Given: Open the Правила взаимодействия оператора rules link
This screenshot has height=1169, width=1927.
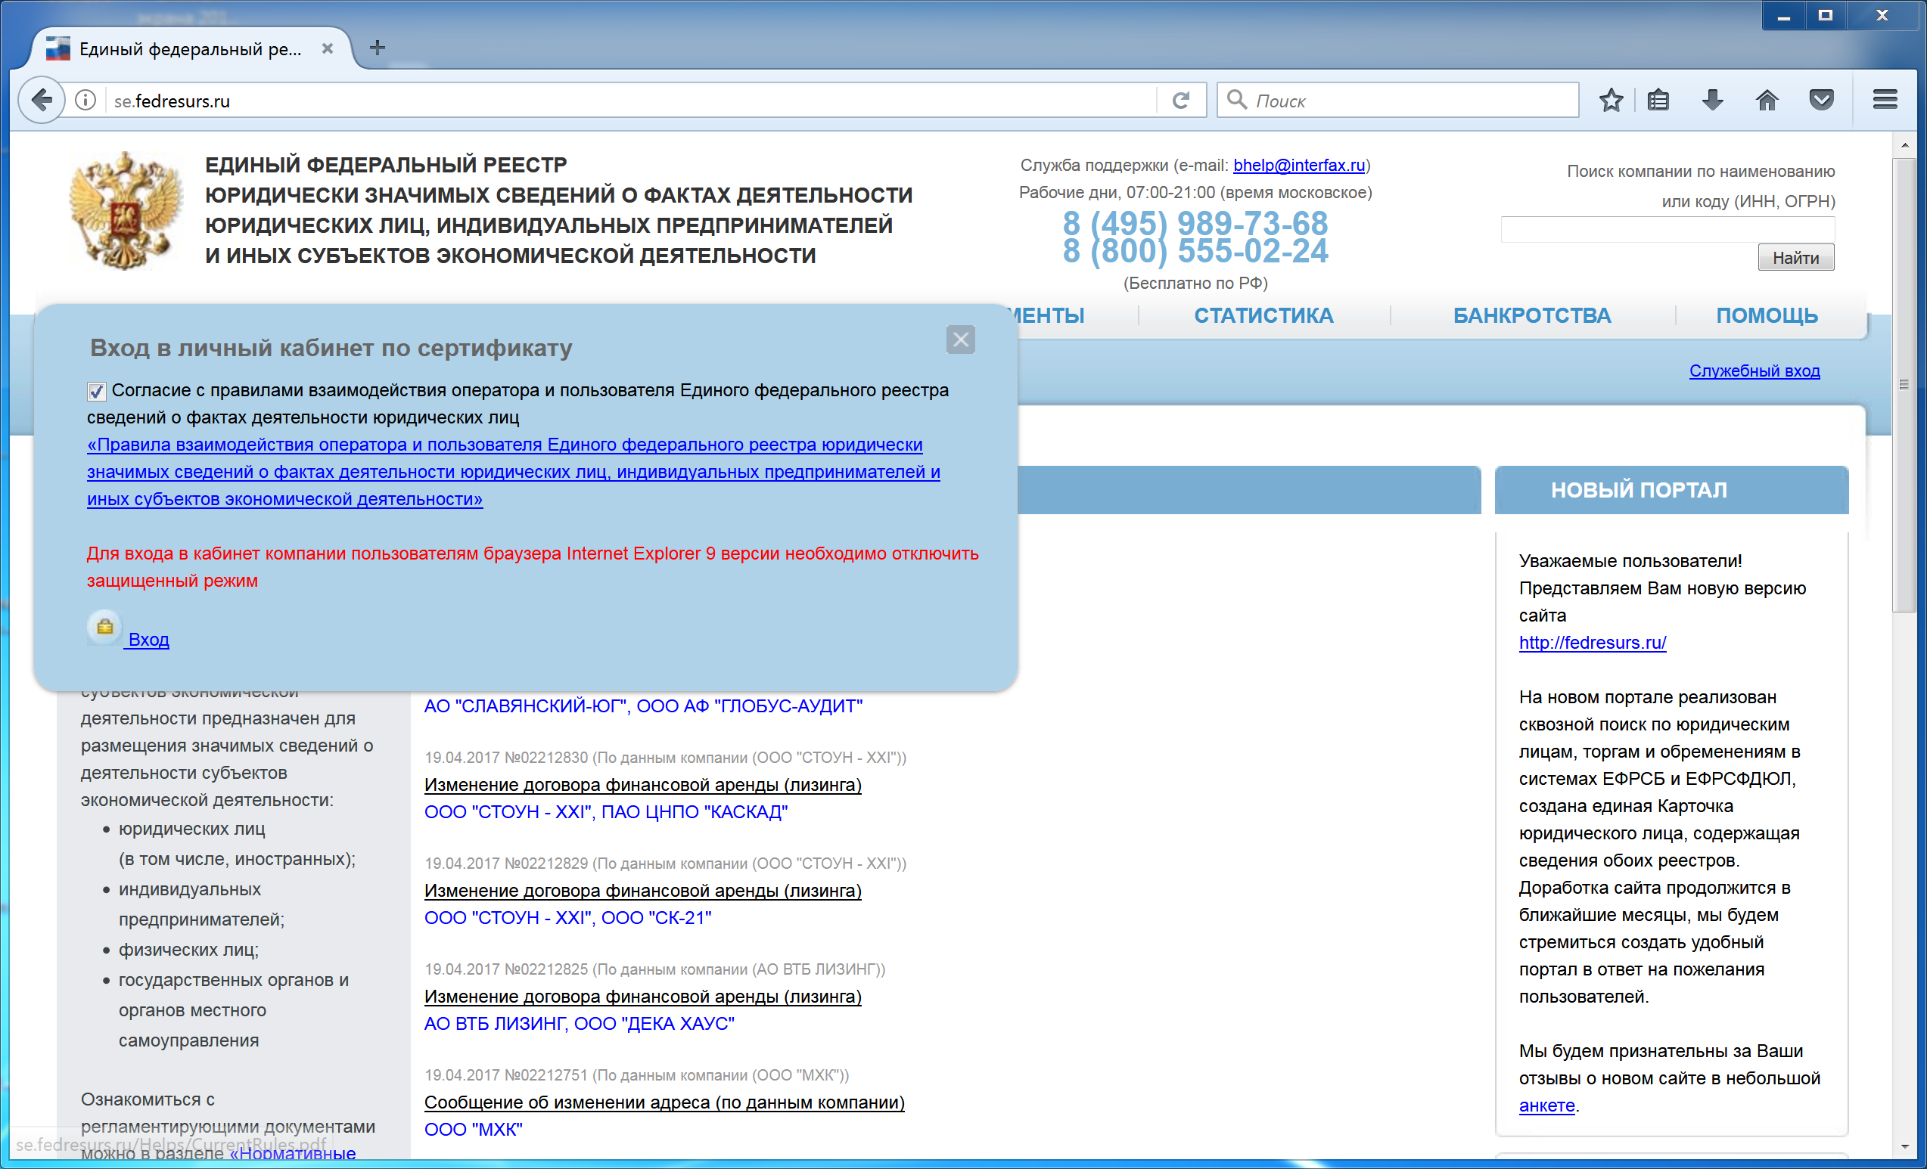Looking at the screenshot, I should [x=513, y=471].
